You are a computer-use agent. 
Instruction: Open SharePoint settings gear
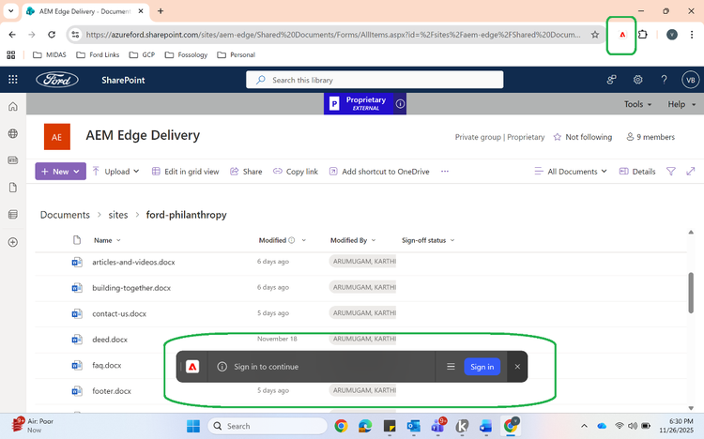(637, 80)
